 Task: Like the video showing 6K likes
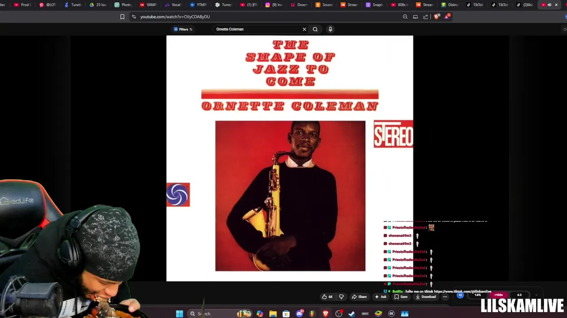[327, 297]
